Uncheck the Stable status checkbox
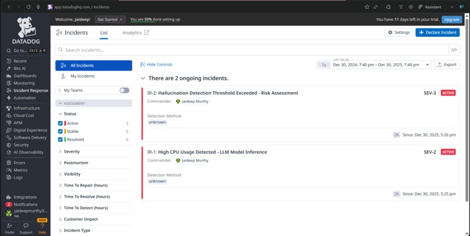 coord(60,132)
